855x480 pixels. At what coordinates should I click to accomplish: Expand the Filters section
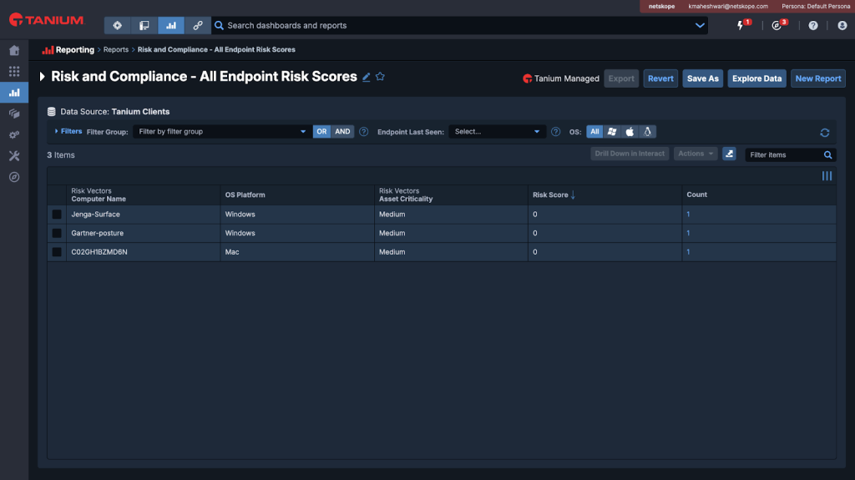pos(68,131)
